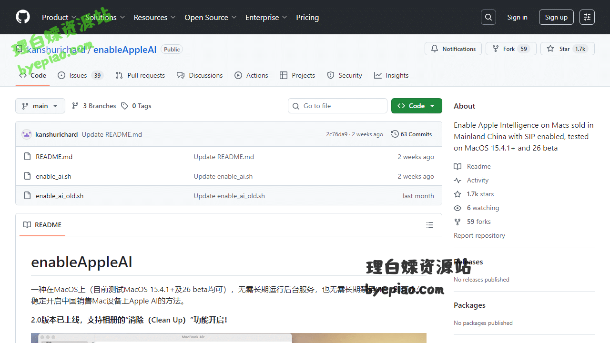Open Readme link in About sidebar
The image size is (610, 343).
point(472,166)
